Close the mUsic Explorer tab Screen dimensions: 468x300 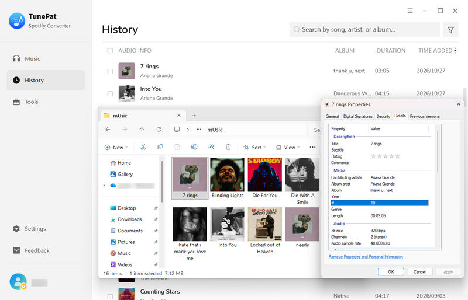(179, 116)
